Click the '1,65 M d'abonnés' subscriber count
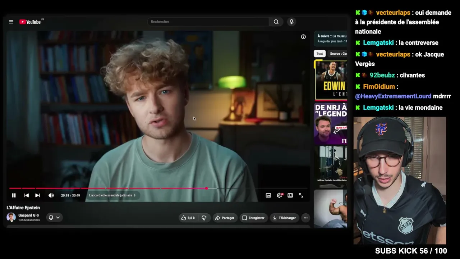The image size is (460, 259). pyautogui.click(x=29, y=220)
